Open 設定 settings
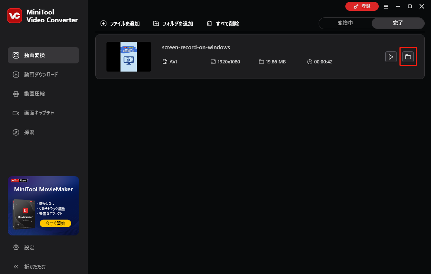The image size is (431, 274). click(24, 247)
